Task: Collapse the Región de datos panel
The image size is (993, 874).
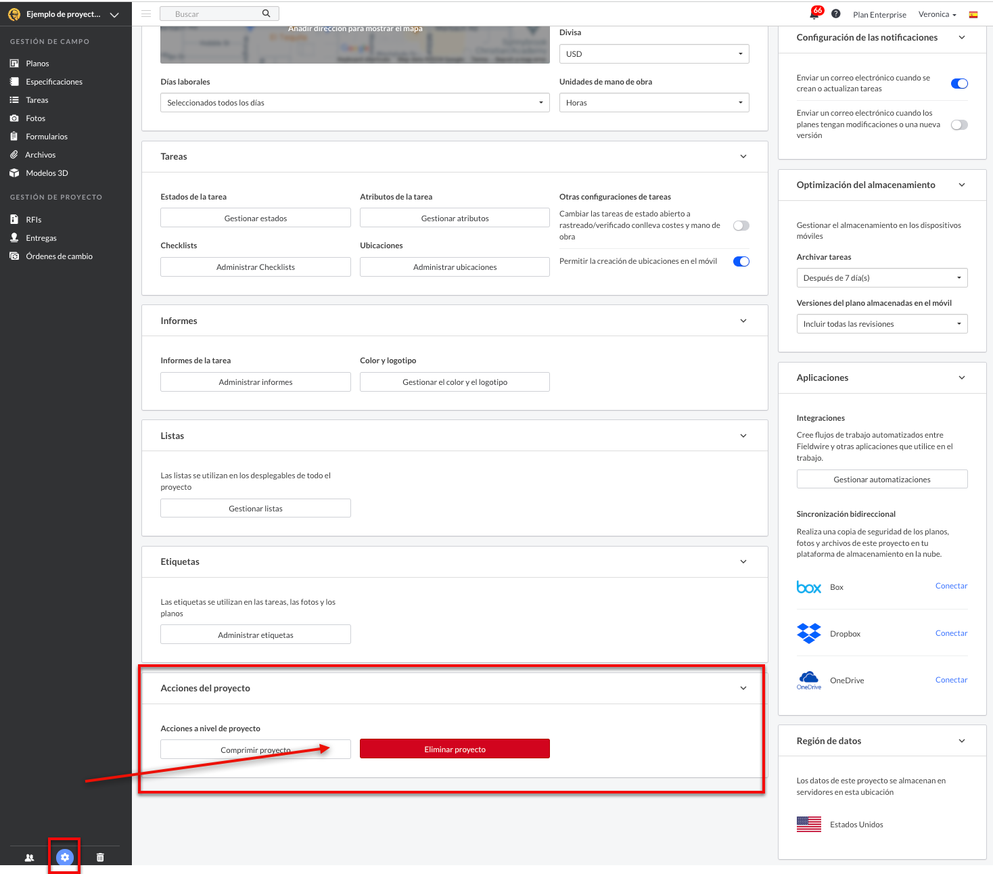Action: coord(962,741)
